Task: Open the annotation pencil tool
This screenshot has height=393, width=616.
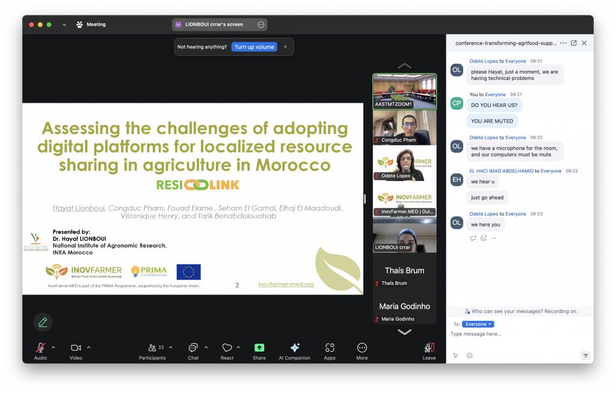Action: point(43,322)
